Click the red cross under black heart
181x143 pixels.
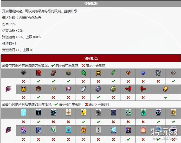pos(24,81)
